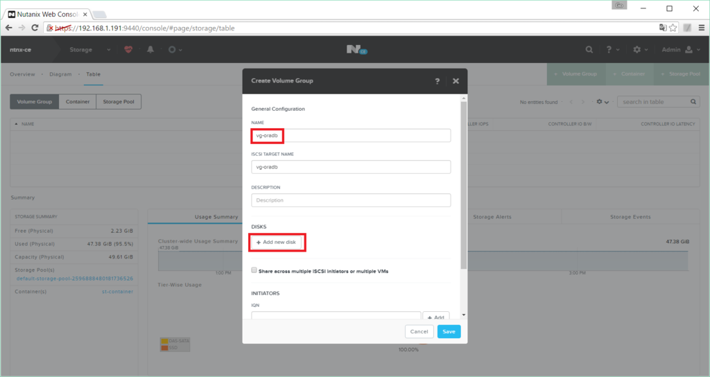Click the search in table magnifier icon
Screen dimensions: 710x377
pos(693,102)
